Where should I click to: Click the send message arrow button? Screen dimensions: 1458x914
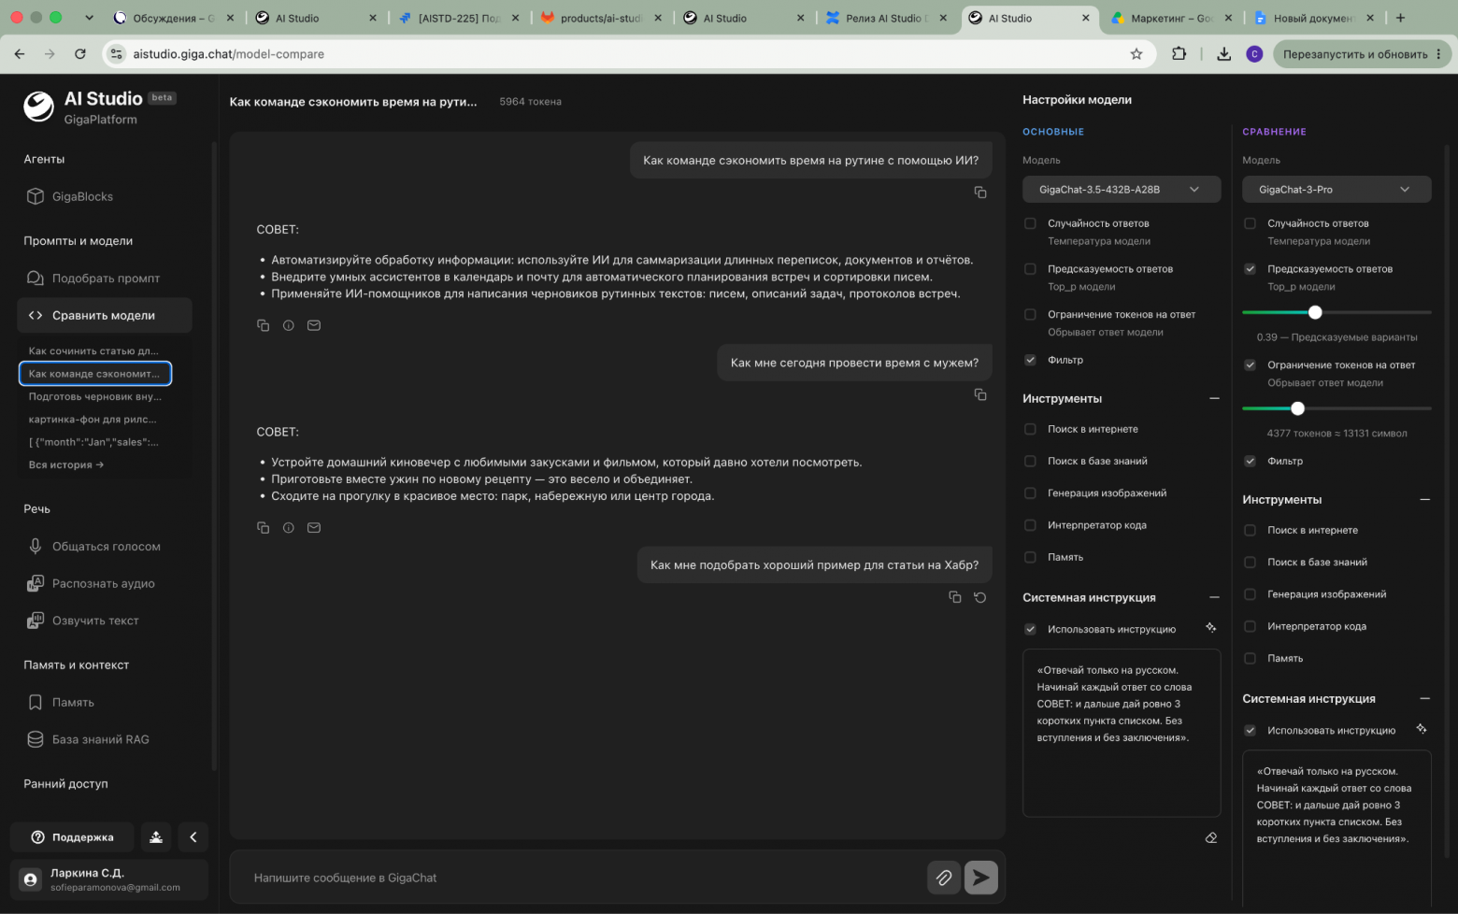(980, 878)
